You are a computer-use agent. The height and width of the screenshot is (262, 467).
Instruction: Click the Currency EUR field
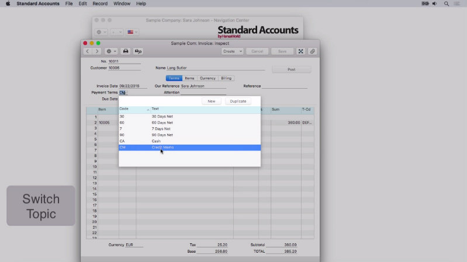click(134, 244)
